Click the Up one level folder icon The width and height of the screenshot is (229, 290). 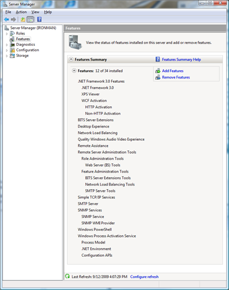click(23, 19)
